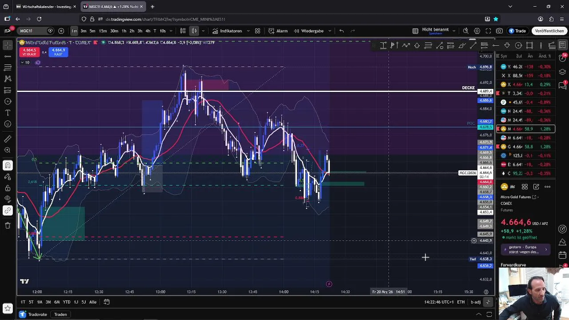Select the circle tool in favorites bar

click(518, 45)
